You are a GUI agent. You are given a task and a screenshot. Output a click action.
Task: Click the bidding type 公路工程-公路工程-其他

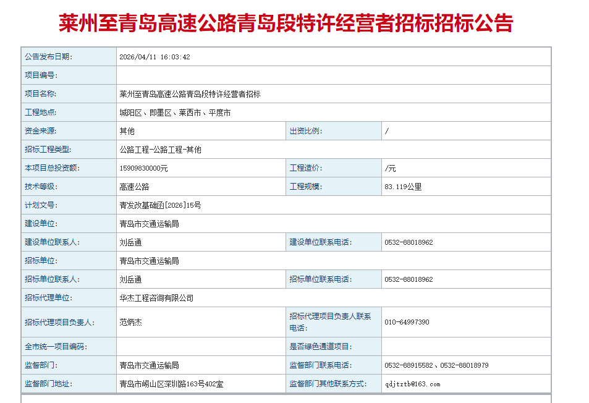pyautogui.click(x=160, y=150)
